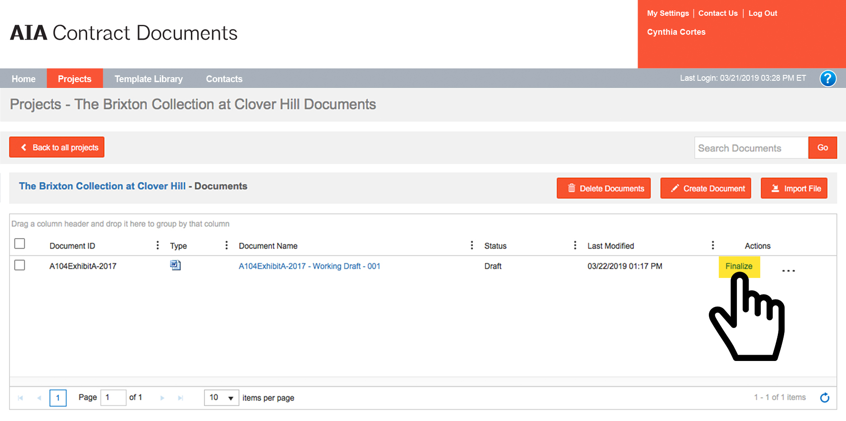Click inside the Search Documents field
The width and height of the screenshot is (846, 421).
tap(751, 148)
